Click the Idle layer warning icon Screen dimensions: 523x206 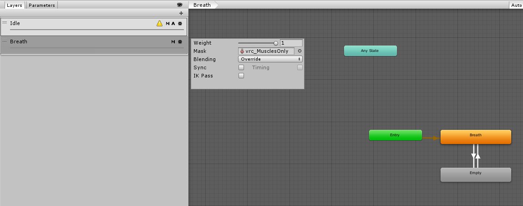(x=159, y=23)
